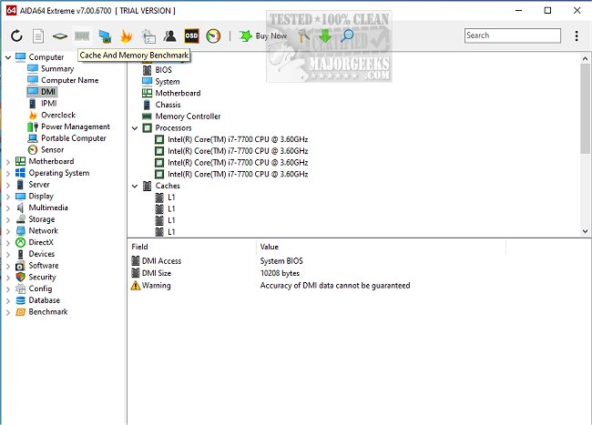Select Power Management in the sidebar

pos(75,126)
